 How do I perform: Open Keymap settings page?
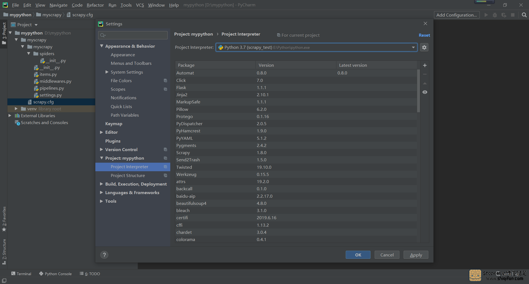(x=114, y=124)
